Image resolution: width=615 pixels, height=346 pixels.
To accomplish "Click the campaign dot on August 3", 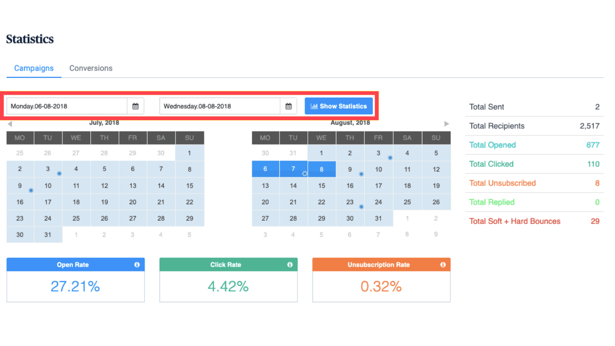I will (390, 158).
